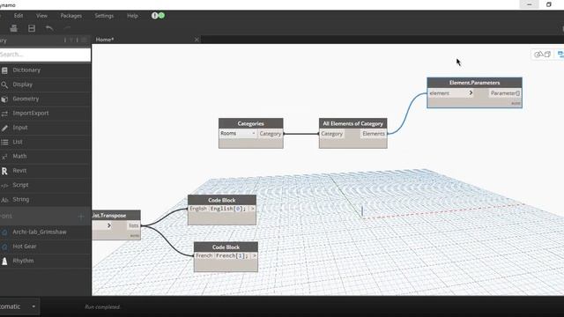The height and width of the screenshot is (317, 564).
Task: Open chevron on List.Transpose input port
Action: (109, 225)
